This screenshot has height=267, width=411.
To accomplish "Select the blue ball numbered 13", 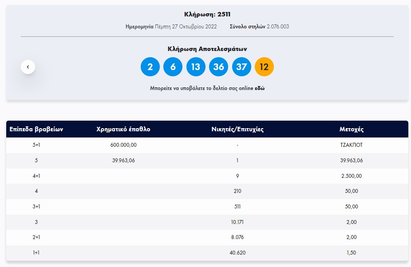I will (196, 67).
